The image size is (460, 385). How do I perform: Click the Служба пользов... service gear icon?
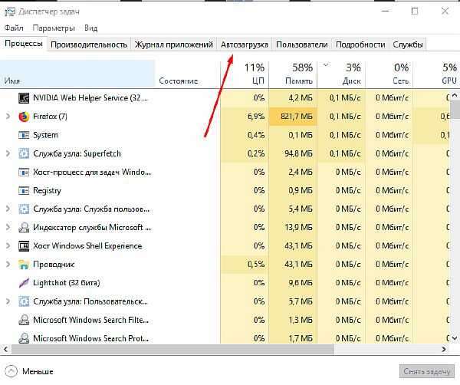pyautogui.click(x=24, y=209)
